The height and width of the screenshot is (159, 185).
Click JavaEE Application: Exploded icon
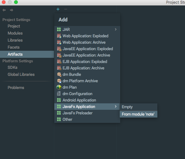pyautogui.click(x=59, y=49)
